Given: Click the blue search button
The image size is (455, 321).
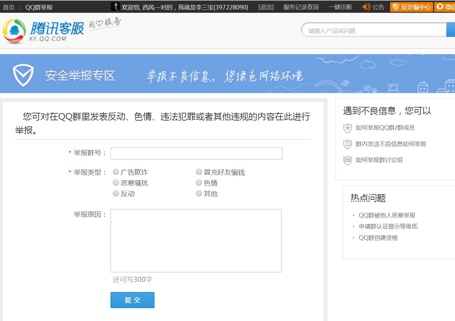Looking at the screenshot, I should 451,30.
